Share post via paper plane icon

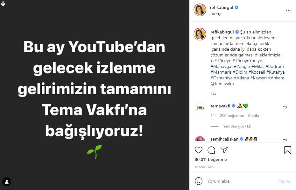click(x=224, y=150)
